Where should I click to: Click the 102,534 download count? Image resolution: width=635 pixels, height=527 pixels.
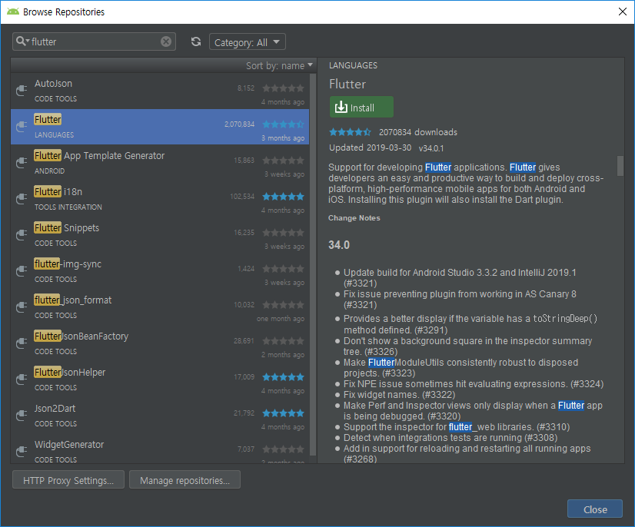pyautogui.click(x=242, y=197)
